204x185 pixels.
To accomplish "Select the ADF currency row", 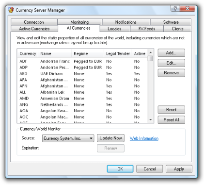I will [x=82, y=61].
